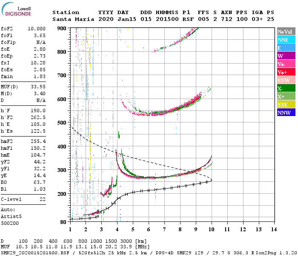
Task: Click the hmF1 value 150.2
Action: (38, 148)
